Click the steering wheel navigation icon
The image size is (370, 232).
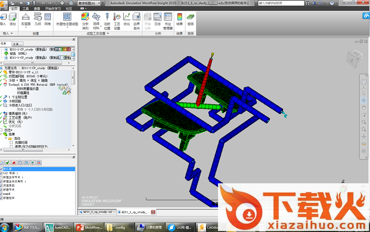[364, 82]
